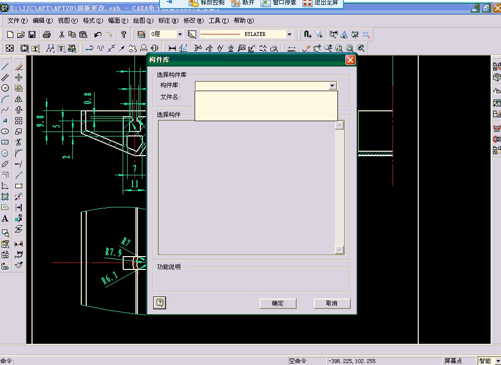
Task: Click the Undo arrow icon
Action: click(x=98, y=34)
